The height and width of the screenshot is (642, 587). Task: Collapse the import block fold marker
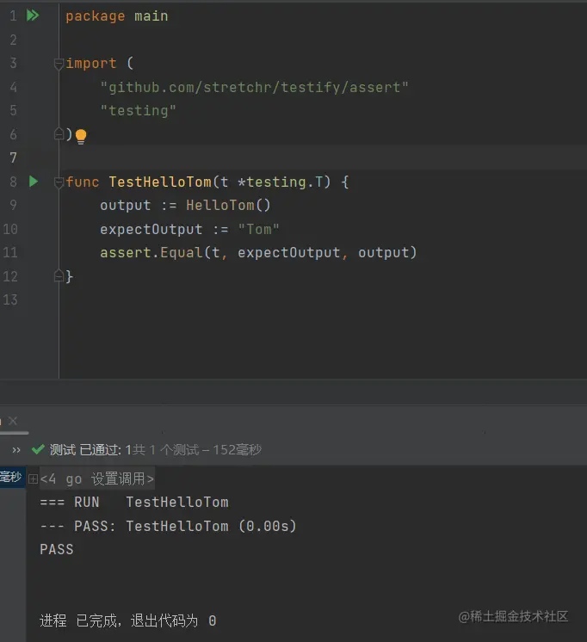(x=59, y=64)
